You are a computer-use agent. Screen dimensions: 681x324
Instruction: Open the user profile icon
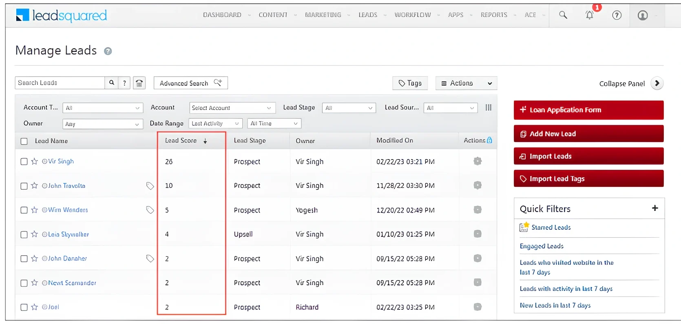click(643, 15)
